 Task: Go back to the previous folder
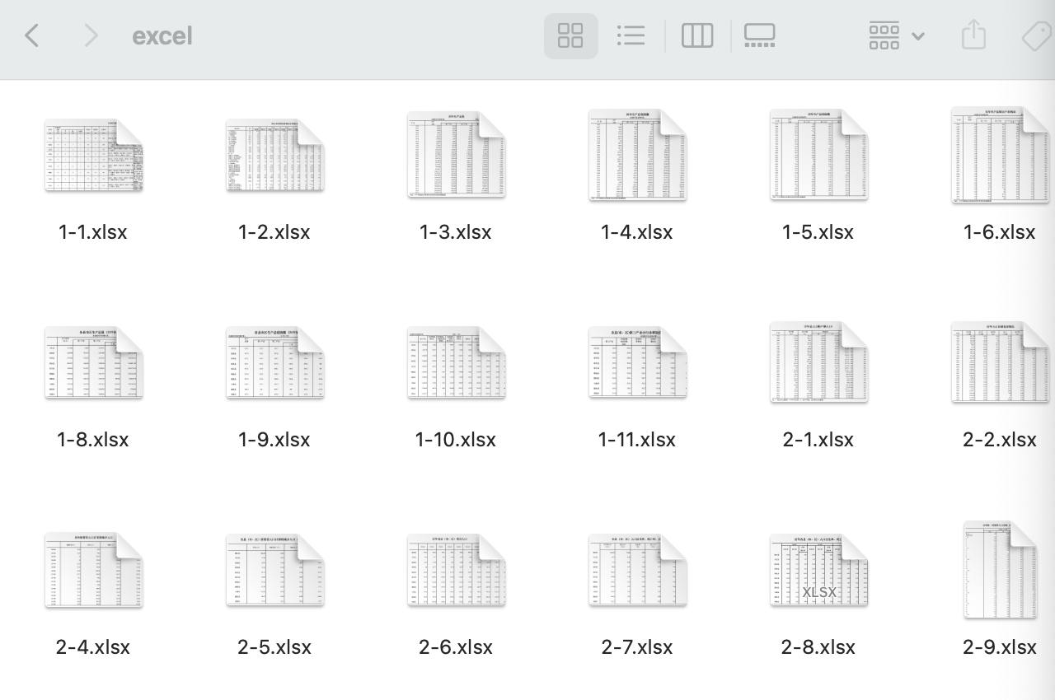[x=32, y=35]
